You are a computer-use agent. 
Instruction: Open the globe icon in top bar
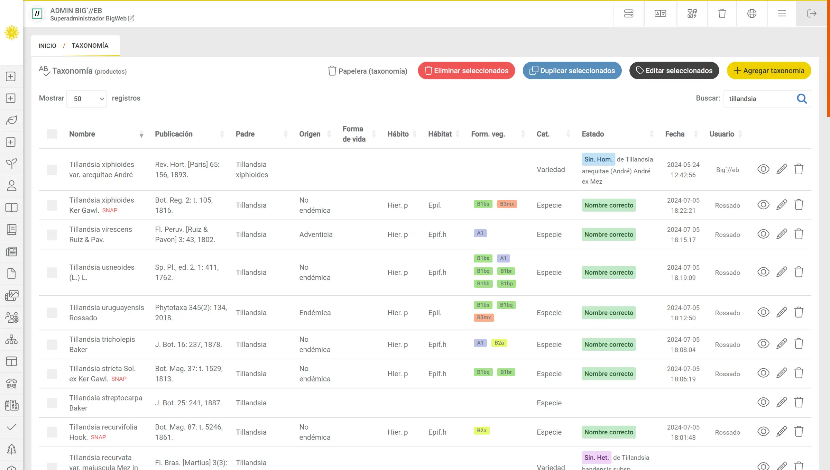pyautogui.click(x=751, y=13)
